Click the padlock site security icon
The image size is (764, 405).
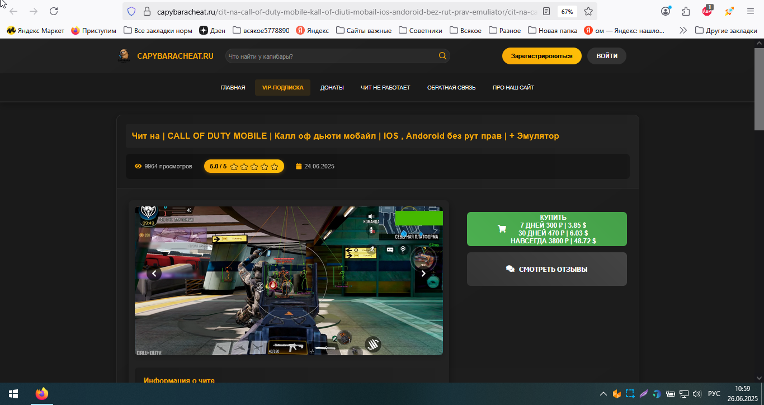pos(147,11)
